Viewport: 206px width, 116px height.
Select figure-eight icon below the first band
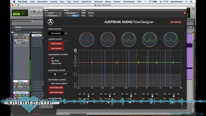point(93,94)
